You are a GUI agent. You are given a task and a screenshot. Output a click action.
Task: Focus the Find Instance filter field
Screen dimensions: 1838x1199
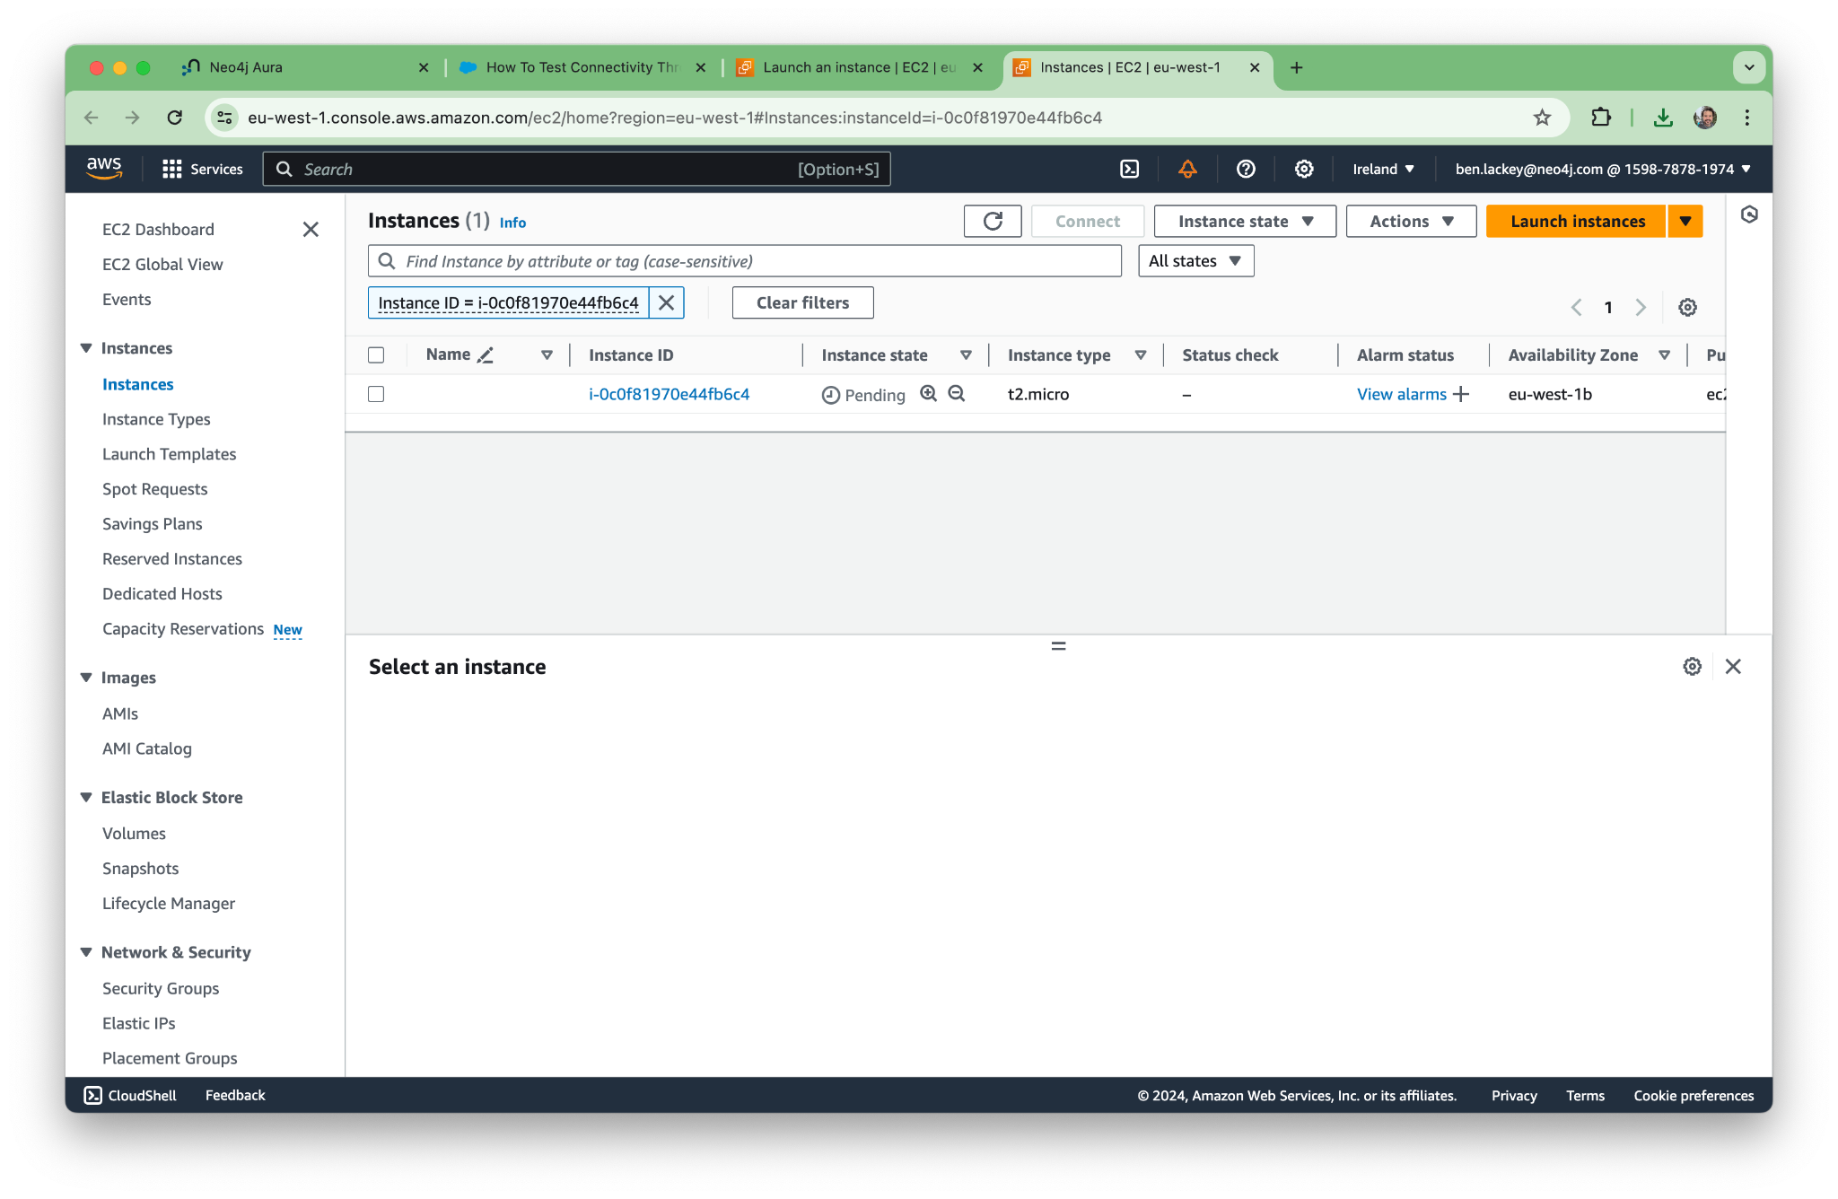744,261
